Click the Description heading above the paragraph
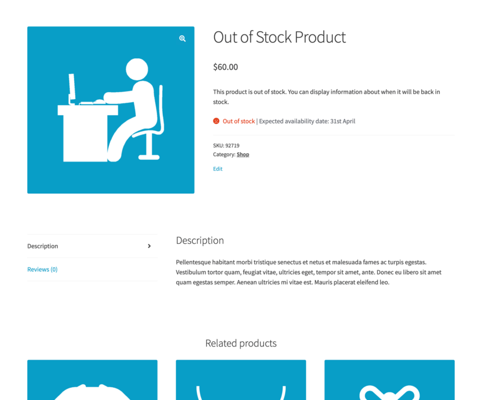 200,240
